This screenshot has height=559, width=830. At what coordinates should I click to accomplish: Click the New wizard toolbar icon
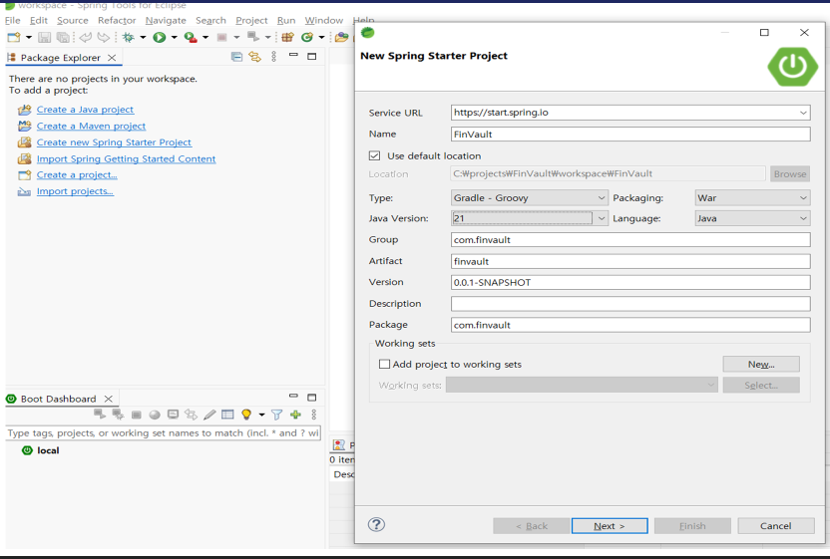click(x=14, y=37)
